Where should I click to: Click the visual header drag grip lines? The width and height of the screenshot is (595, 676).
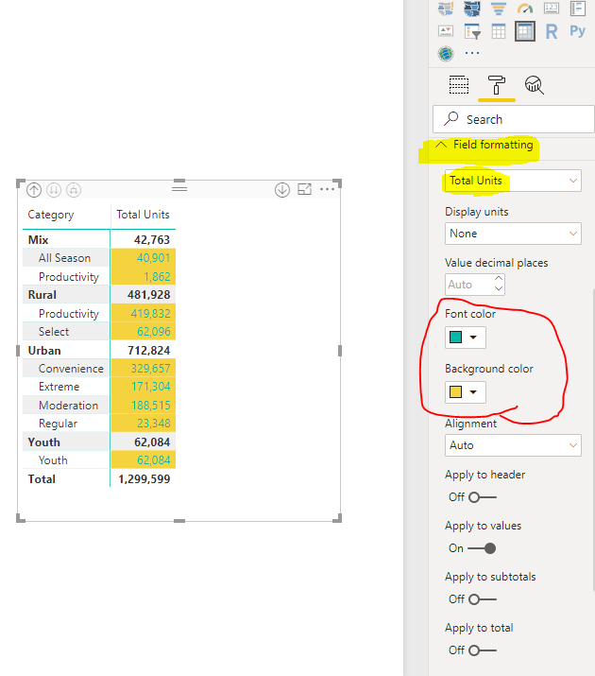pos(179,188)
